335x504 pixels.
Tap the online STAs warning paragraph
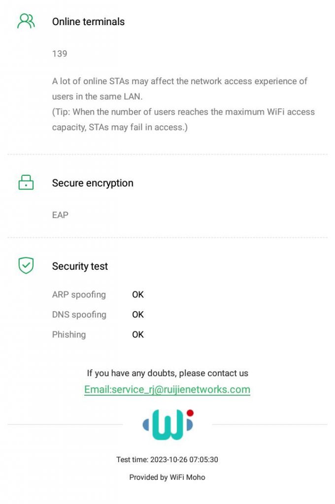coord(180,89)
